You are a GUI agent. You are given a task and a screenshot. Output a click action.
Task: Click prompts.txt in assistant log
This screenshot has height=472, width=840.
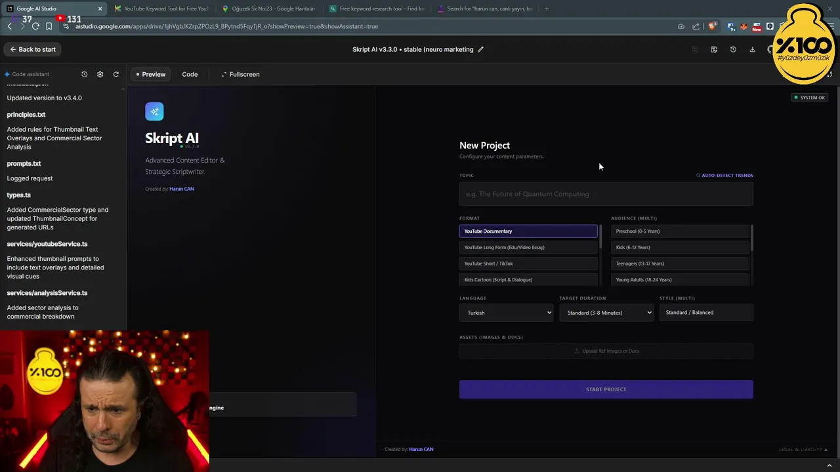click(24, 164)
